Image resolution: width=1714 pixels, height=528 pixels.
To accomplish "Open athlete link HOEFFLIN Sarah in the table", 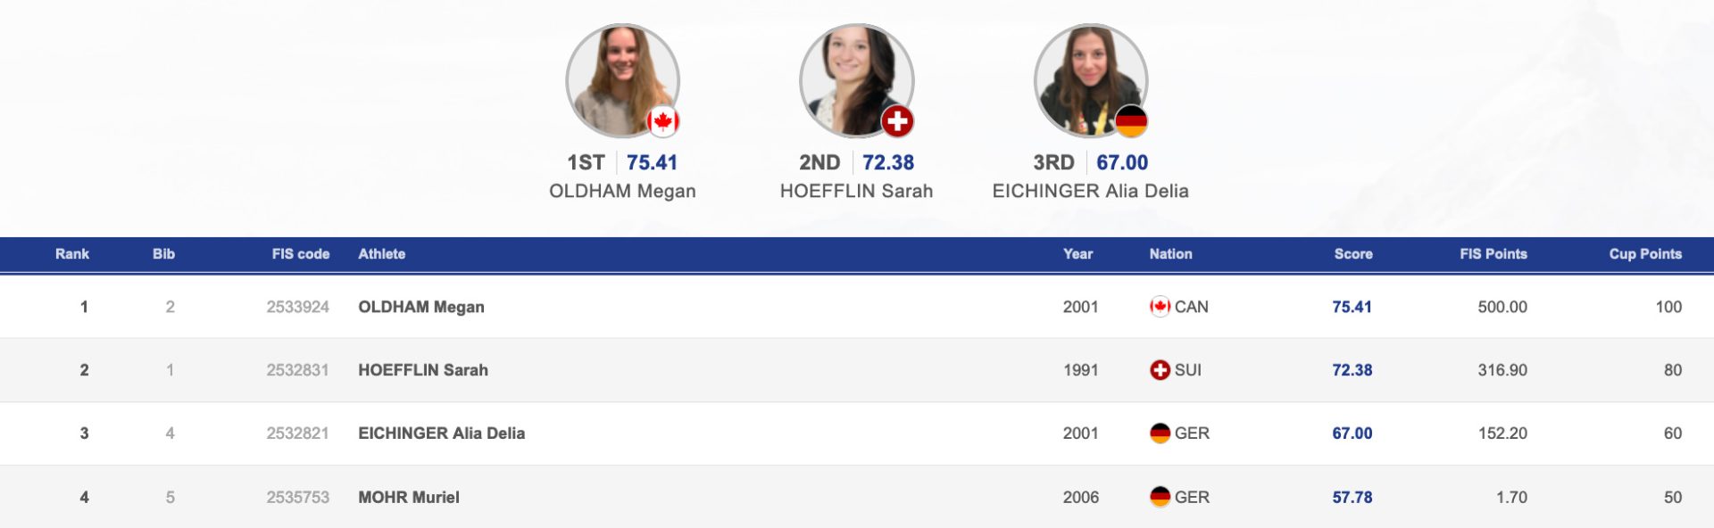I will point(423,370).
